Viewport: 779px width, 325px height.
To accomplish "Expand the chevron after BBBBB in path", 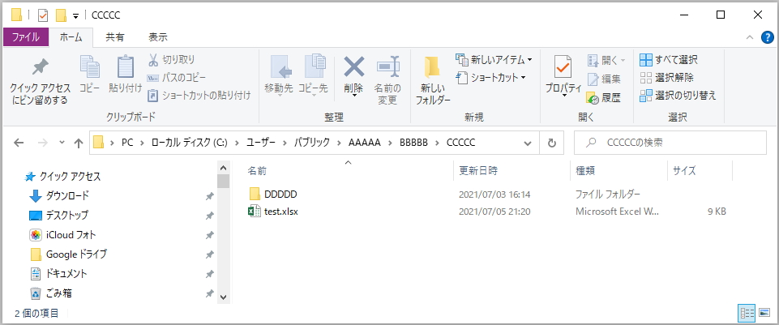I will click(x=437, y=143).
